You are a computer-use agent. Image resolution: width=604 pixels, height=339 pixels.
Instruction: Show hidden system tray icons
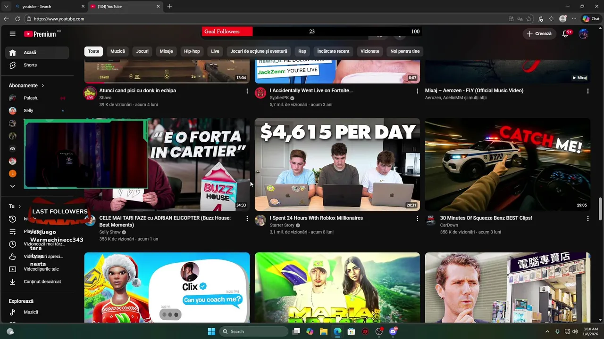(547, 331)
